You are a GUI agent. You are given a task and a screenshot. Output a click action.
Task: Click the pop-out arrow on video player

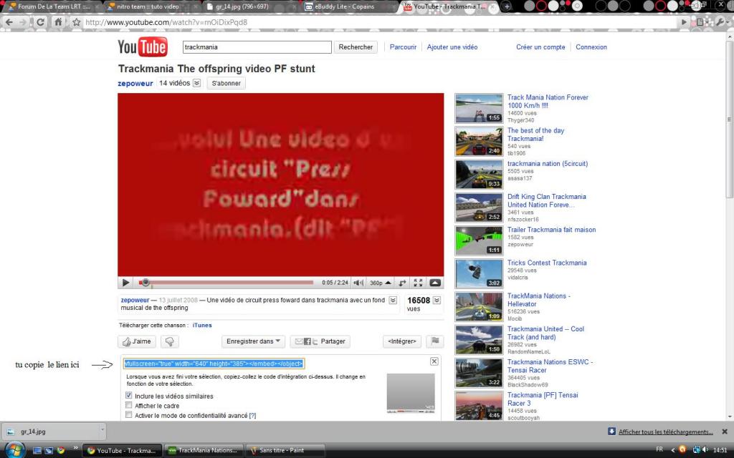(x=402, y=282)
